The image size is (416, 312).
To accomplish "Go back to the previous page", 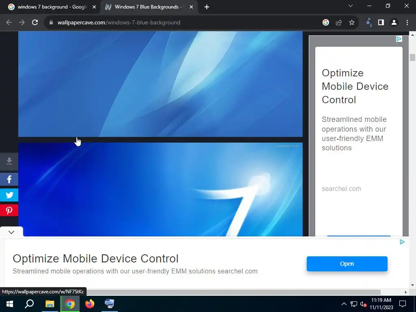I will (x=9, y=23).
